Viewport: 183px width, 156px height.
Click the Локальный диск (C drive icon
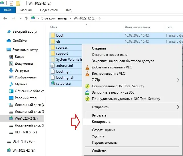pos(11,105)
